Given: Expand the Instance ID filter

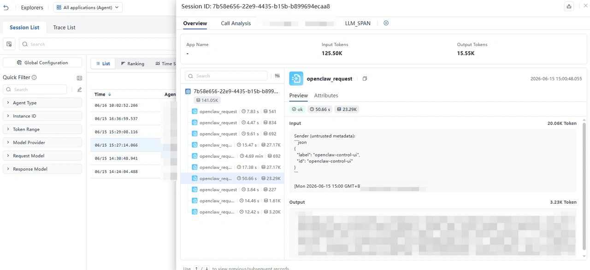Looking at the screenshot, I should click(x=42, y=116).
